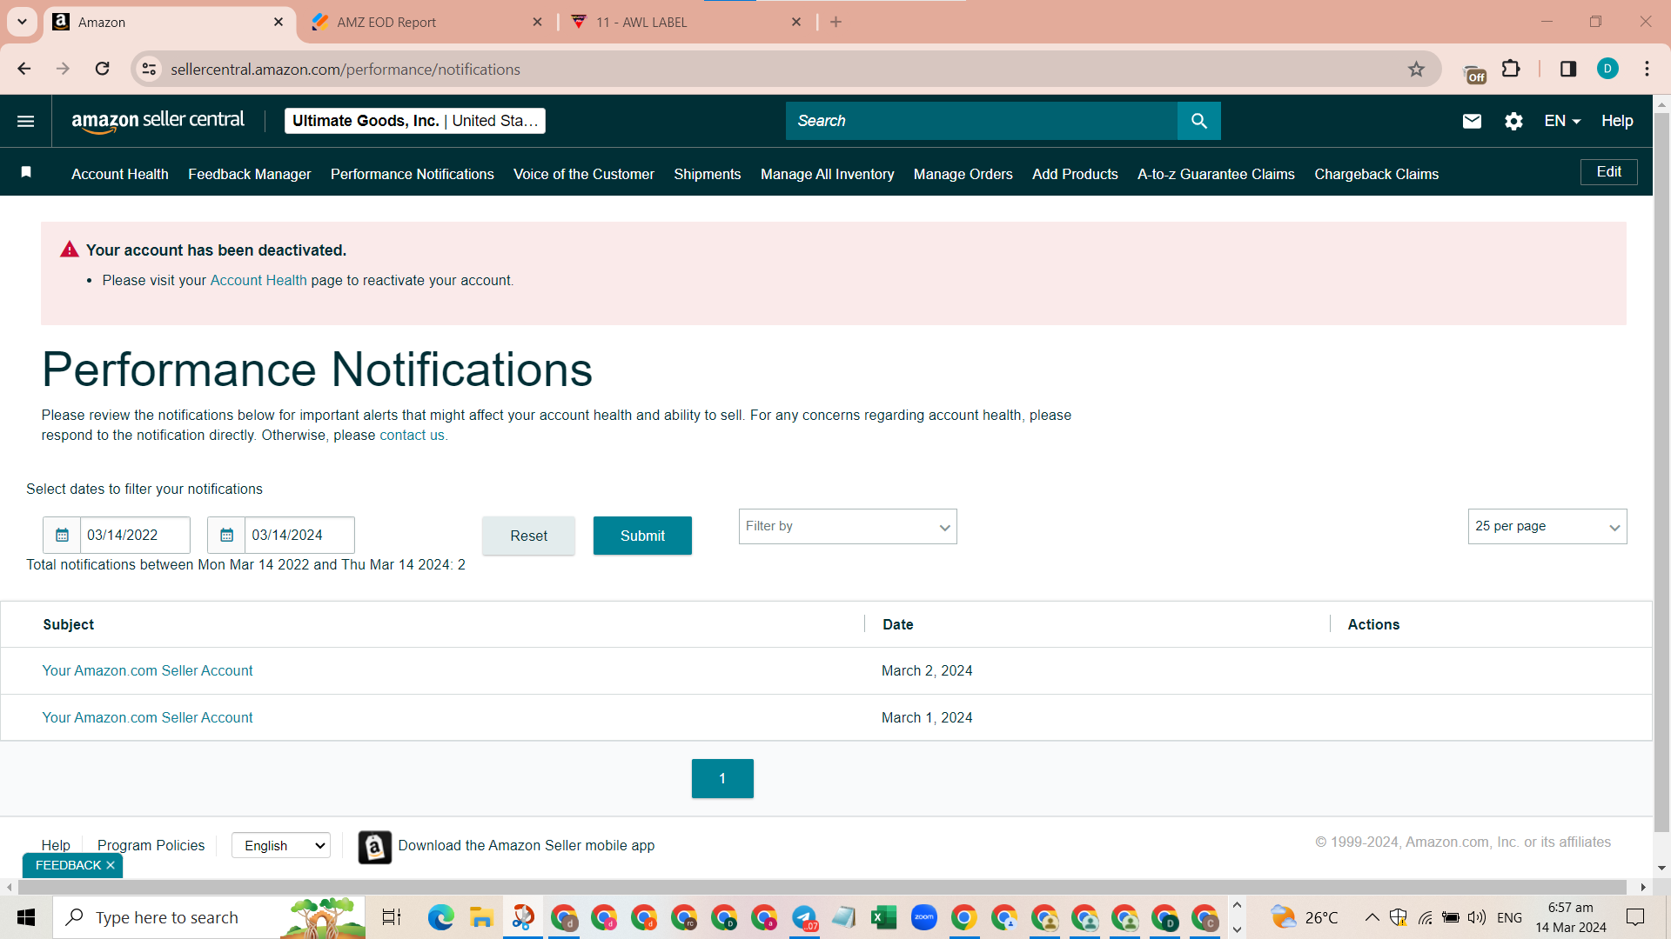Open the Windows notification center
The image size is (1671, 939).
(1635, 917)
